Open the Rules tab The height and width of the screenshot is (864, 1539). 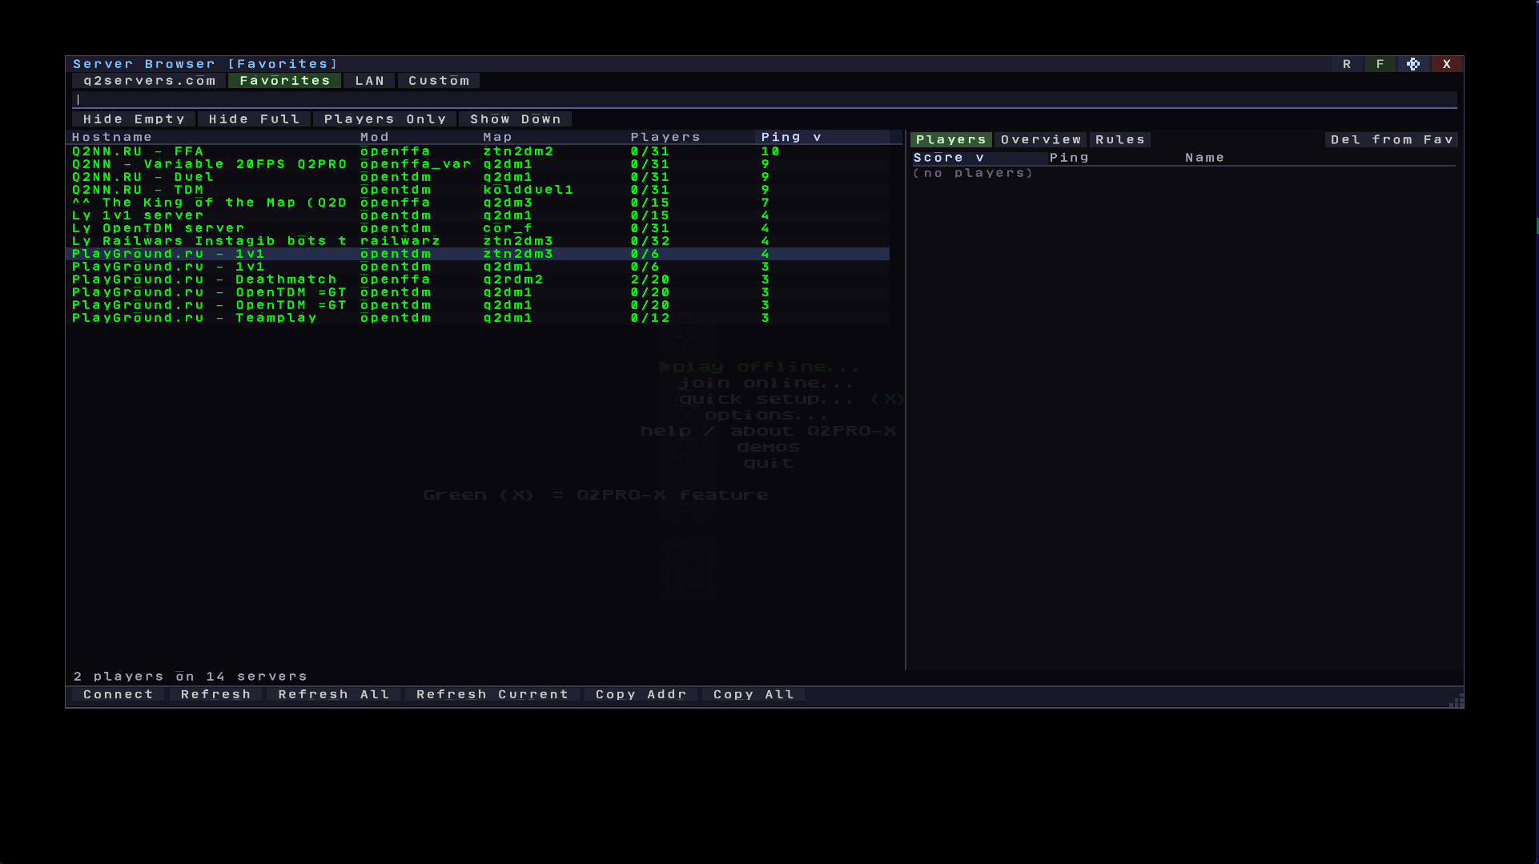1119,139
